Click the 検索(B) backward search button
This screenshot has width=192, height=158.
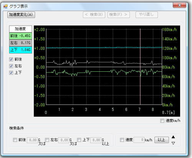[x=94, y=15]
